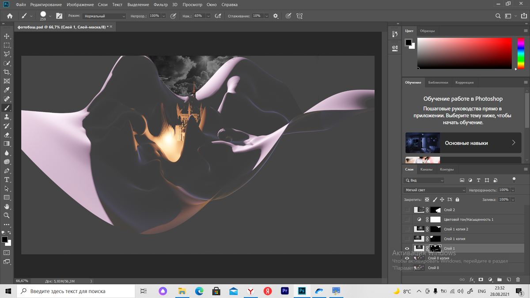Toggle lock all for layer
530x298 pixels.
click(458, 200)
